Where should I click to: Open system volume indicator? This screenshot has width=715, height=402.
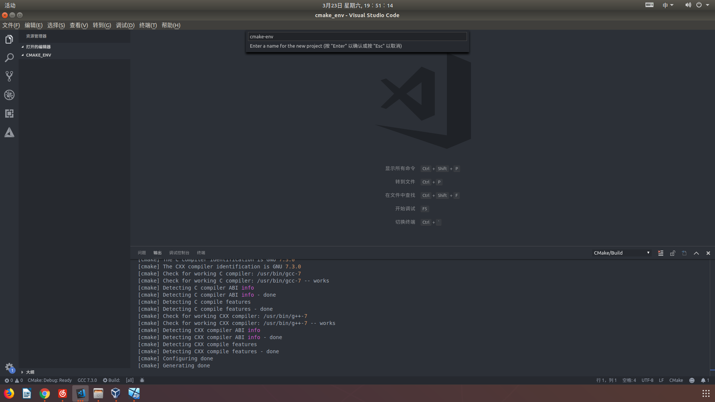pos(688,5)
